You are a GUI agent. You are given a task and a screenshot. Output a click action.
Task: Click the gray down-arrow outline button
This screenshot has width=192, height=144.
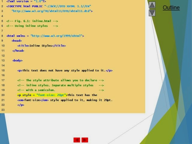[152, 13]
